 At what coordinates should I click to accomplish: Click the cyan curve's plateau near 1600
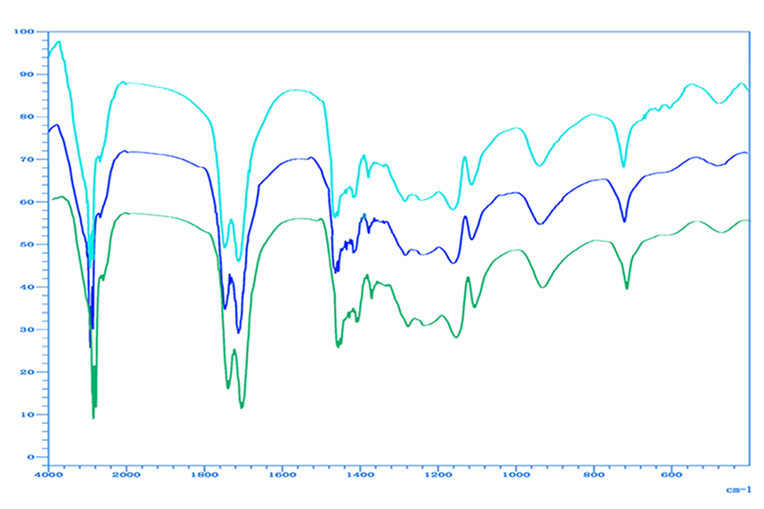296,90
